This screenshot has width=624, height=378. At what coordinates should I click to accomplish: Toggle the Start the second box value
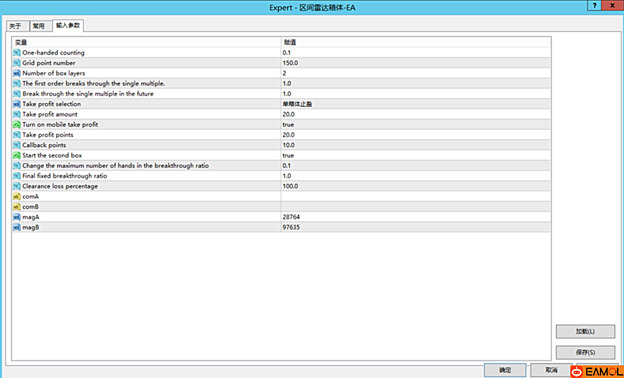tap(288, 156)
